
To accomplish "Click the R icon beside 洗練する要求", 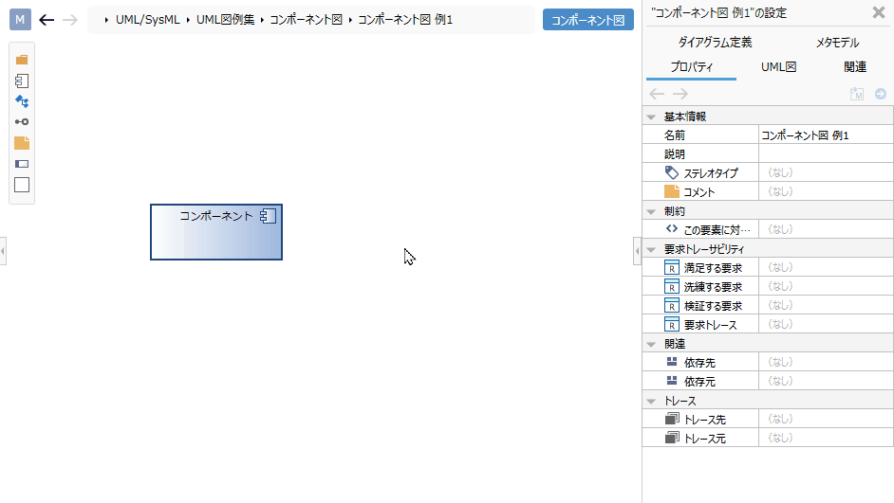I will coord(672,286).
